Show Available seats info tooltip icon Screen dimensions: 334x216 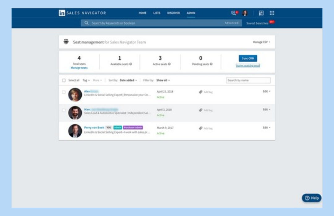coord(131,64)
